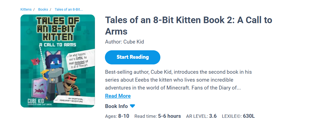Click the Ages 8-10 info
This screenshot has width=310, height=136.
click(117, 116)
